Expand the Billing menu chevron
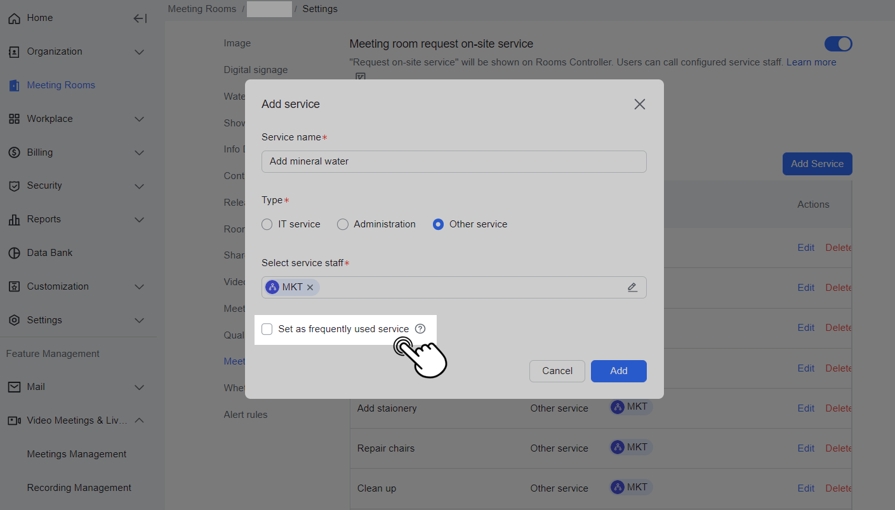Image resolution: width=895 pixels, height=510 pixels. [x=140, y=152]
